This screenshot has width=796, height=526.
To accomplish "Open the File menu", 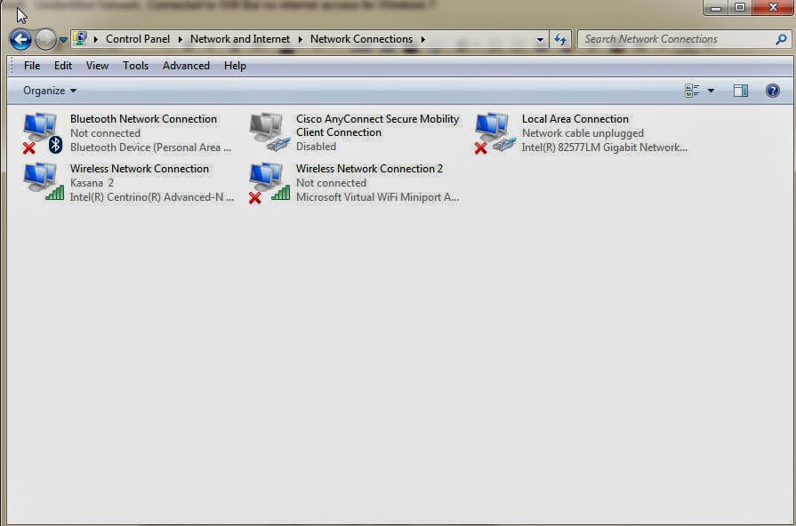I will (32, 66).
